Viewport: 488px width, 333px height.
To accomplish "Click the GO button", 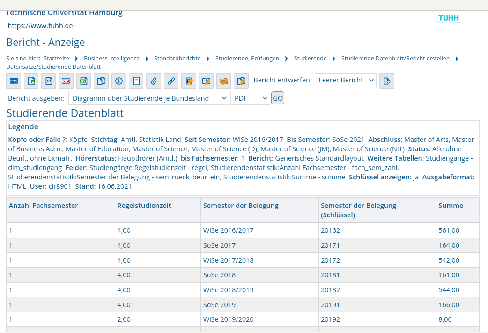I will point(278,98).
